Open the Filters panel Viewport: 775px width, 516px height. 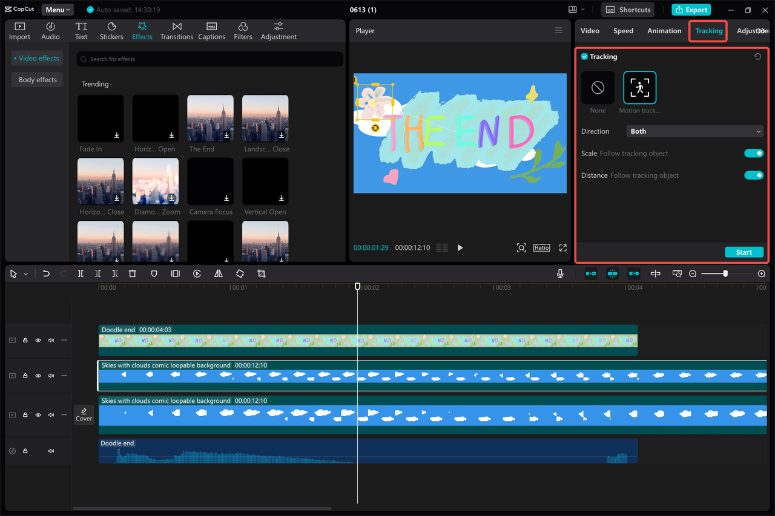(243, 30)
